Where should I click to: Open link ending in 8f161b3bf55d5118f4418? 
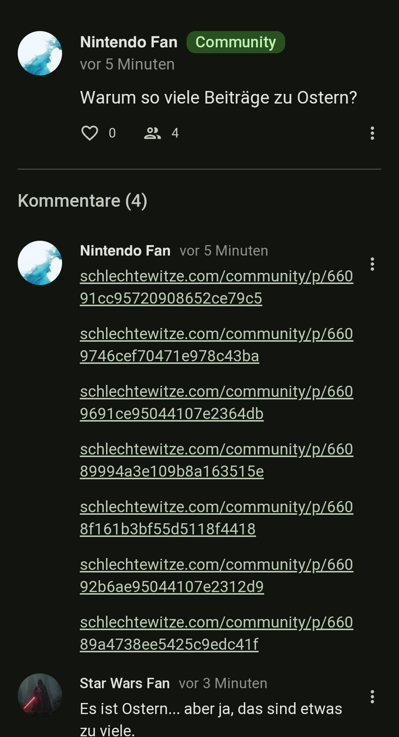point(216,518)
